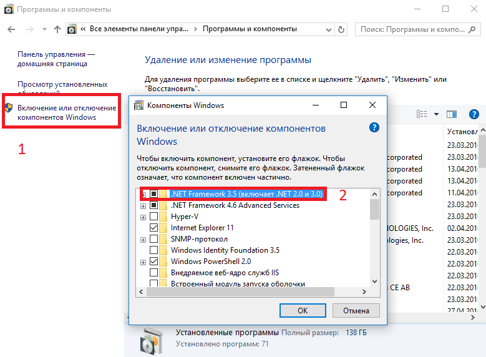Expand the address bar history dropdown

[x=329, y=30]
